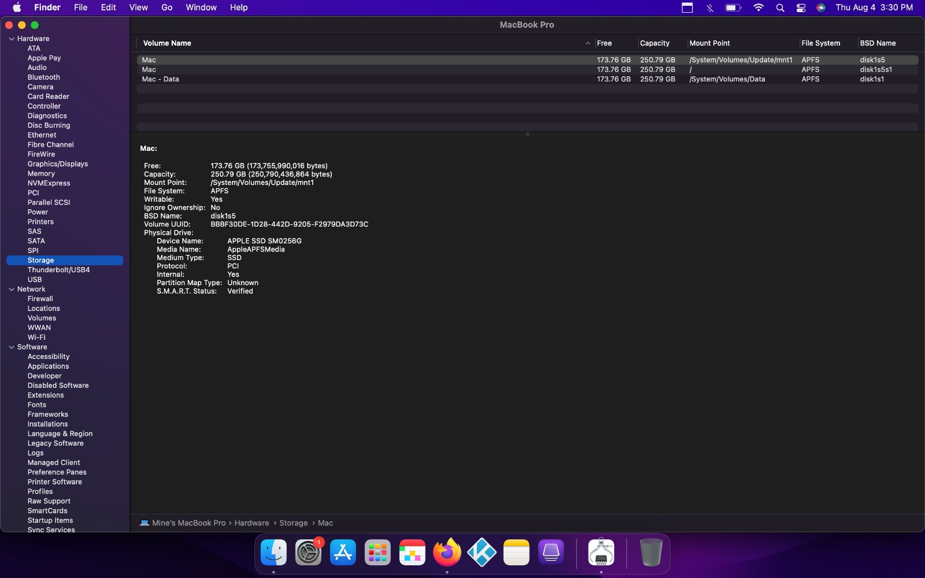The width and height of the screenshot is (925, 578).
Task: Select Startup Items under Software
Action: [x=50, y=521]
